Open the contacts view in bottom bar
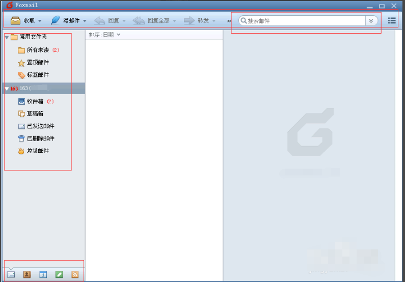405x282 pixels. click(x=27, y=274)
